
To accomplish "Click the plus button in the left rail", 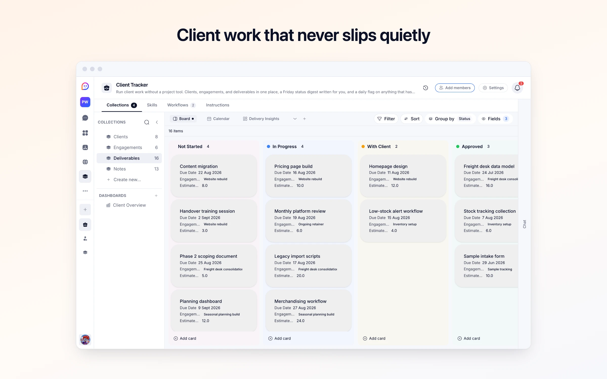I will coord(85,209).
